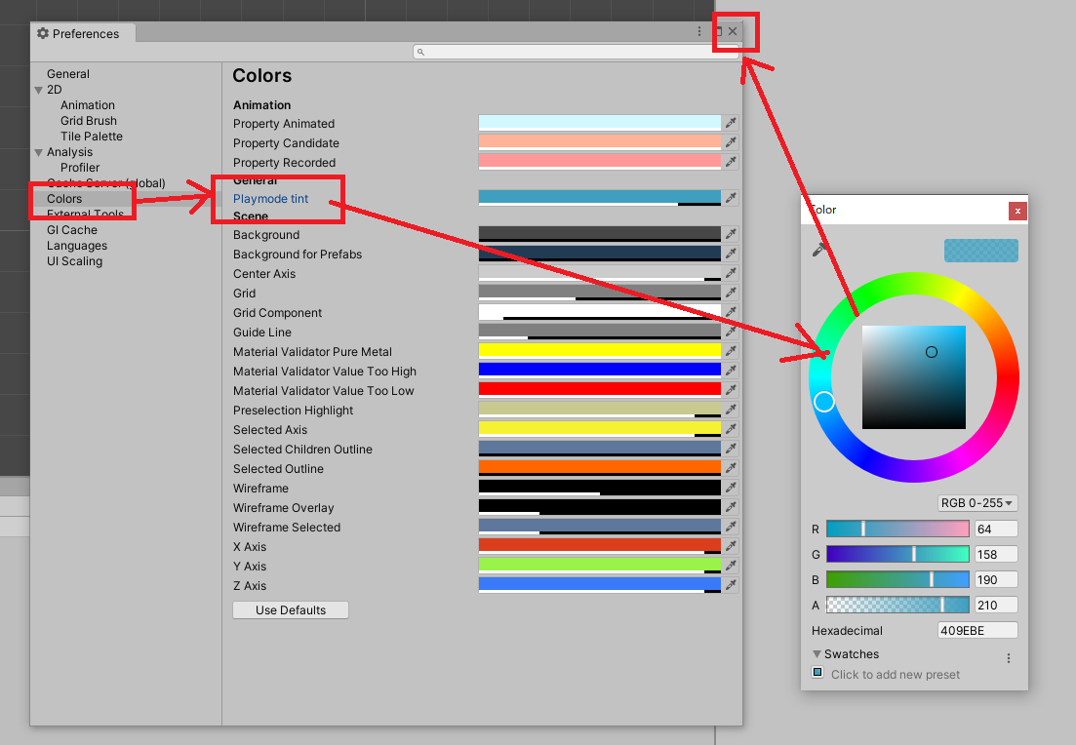The width and height of the screenshot is (1076, 745).
Task: Collapse the 2D category in sidebar
Action: (38, 90)
